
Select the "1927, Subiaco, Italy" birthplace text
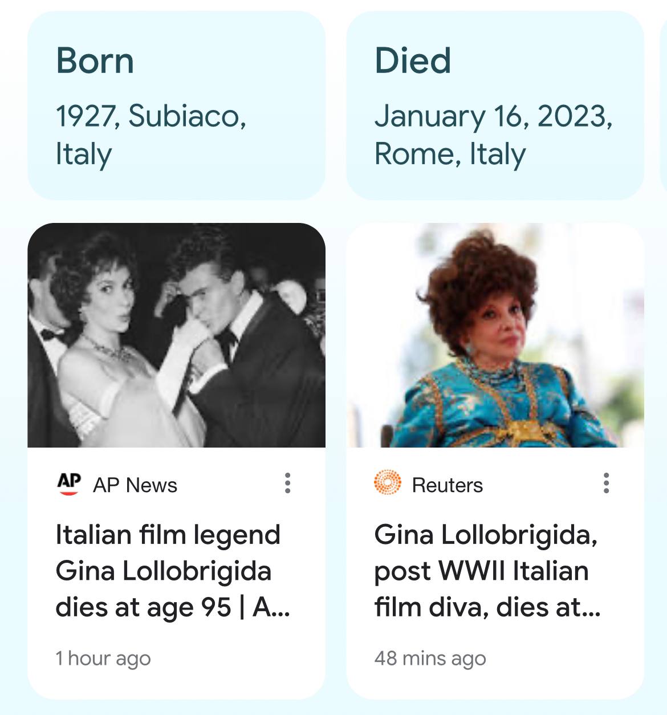click(x=151, y=135)
